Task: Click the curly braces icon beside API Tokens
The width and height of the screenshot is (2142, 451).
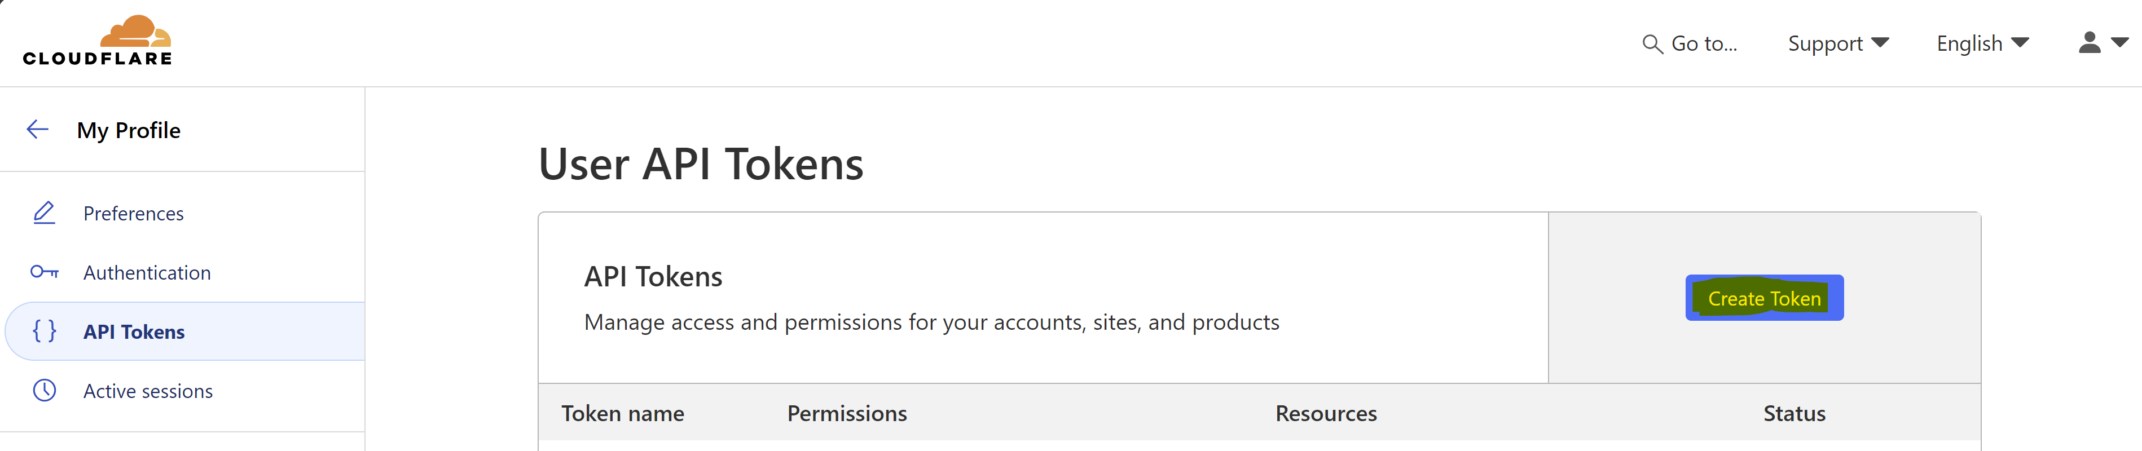Action: click(x=44, y=331)
